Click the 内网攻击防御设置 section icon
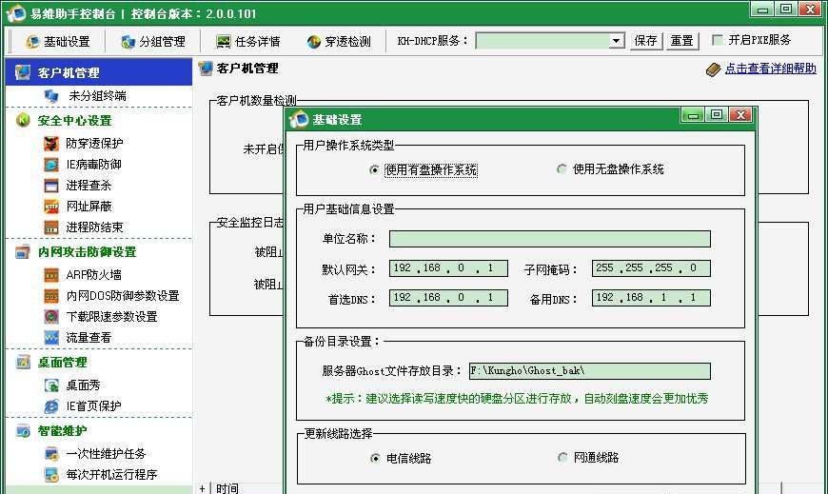The width and height of the screenshot is (828, 494). [23, 252]
